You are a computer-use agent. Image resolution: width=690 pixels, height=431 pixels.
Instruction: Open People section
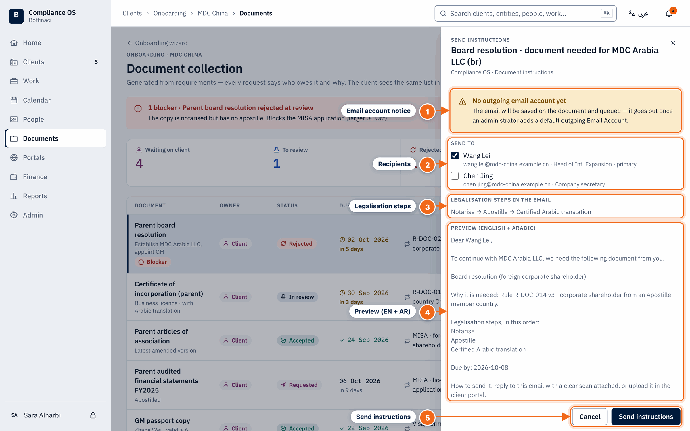tap(55, 119)
